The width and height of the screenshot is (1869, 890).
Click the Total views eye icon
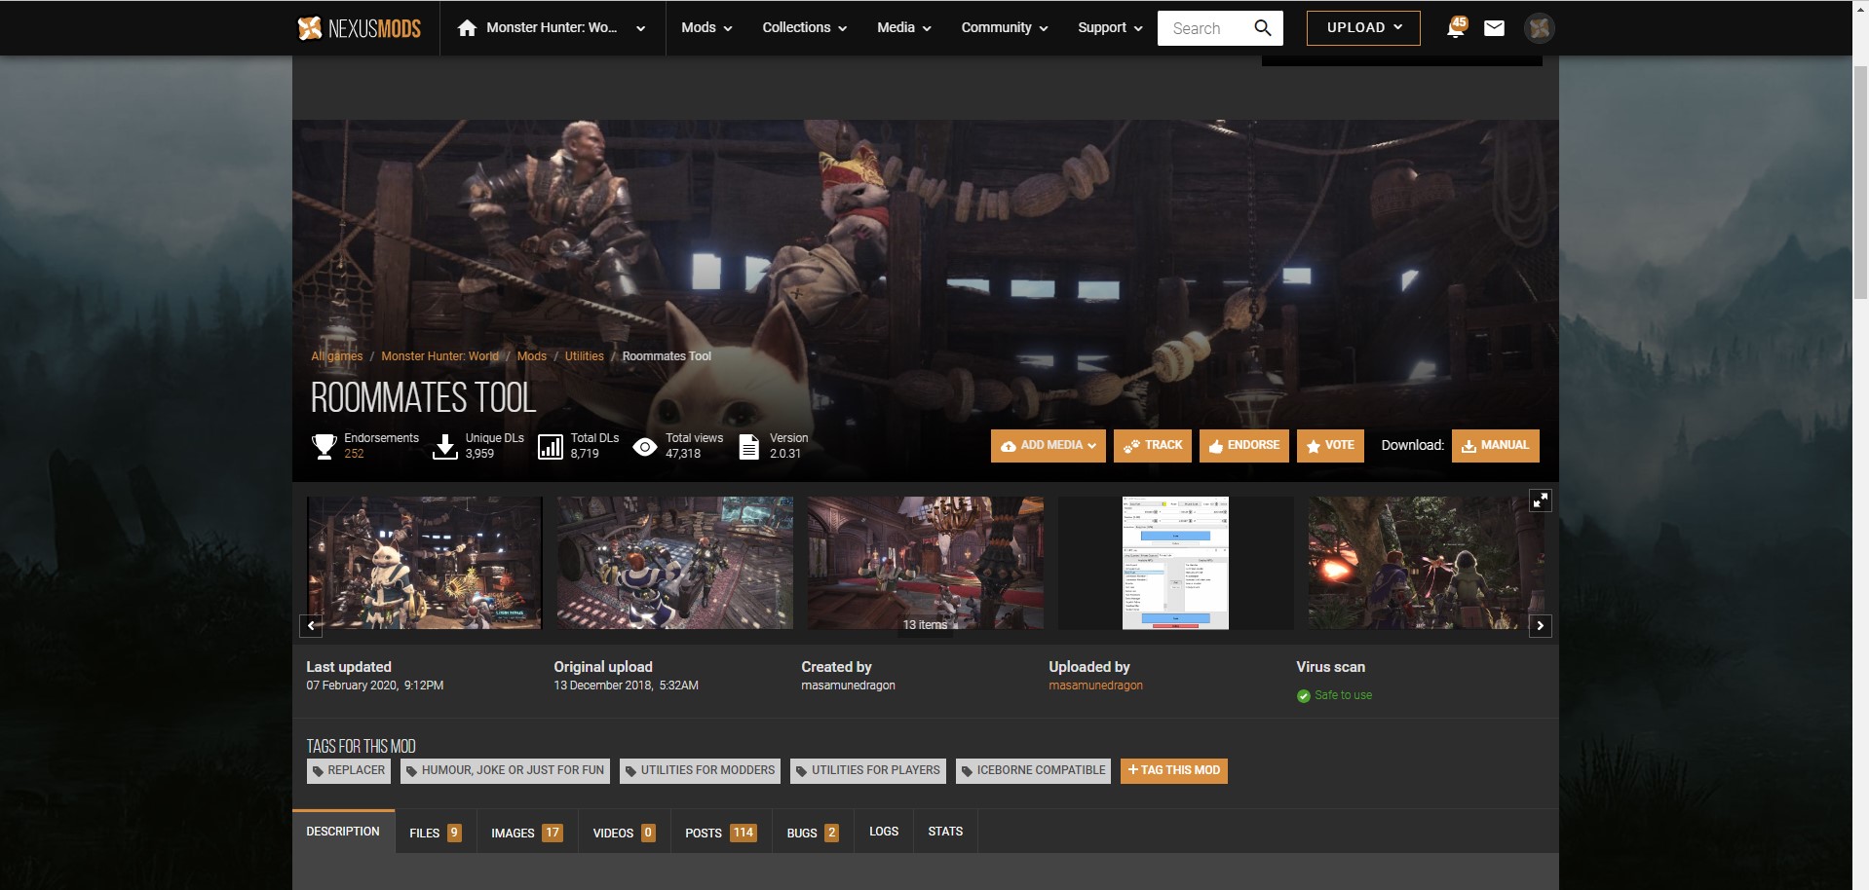point(645,447)
